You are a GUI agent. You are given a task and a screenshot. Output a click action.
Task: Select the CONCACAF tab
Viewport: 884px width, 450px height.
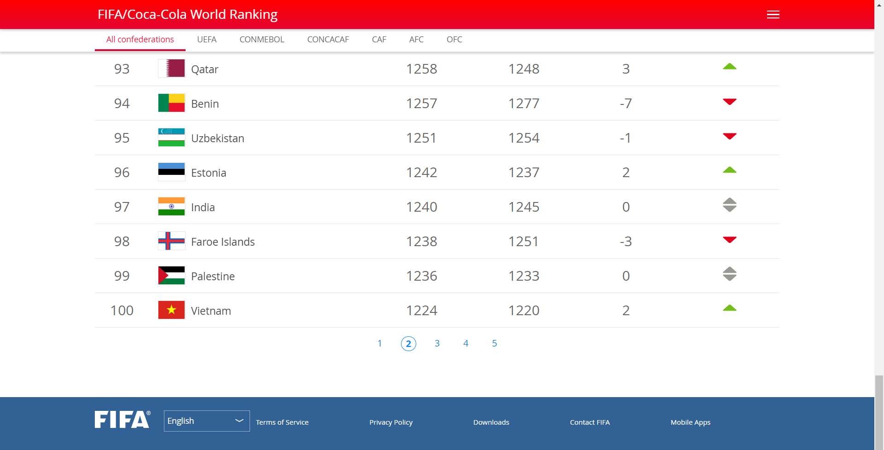click(328, 40)
